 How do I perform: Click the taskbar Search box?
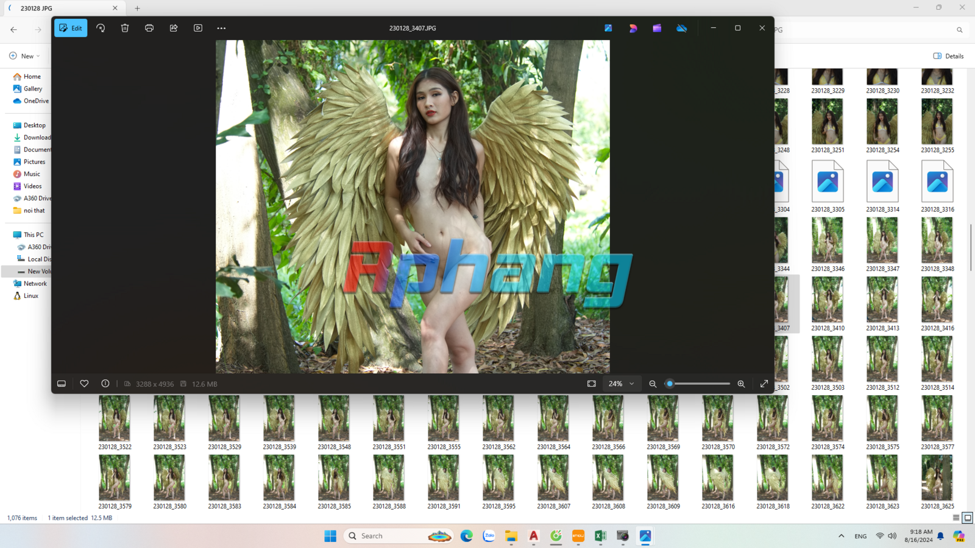click(x=399, y=536)
